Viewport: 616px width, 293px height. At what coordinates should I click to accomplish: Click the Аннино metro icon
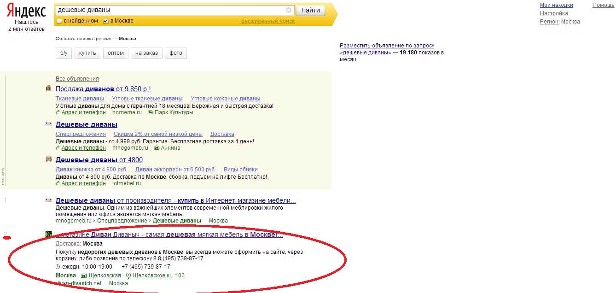tap(157, 148)
